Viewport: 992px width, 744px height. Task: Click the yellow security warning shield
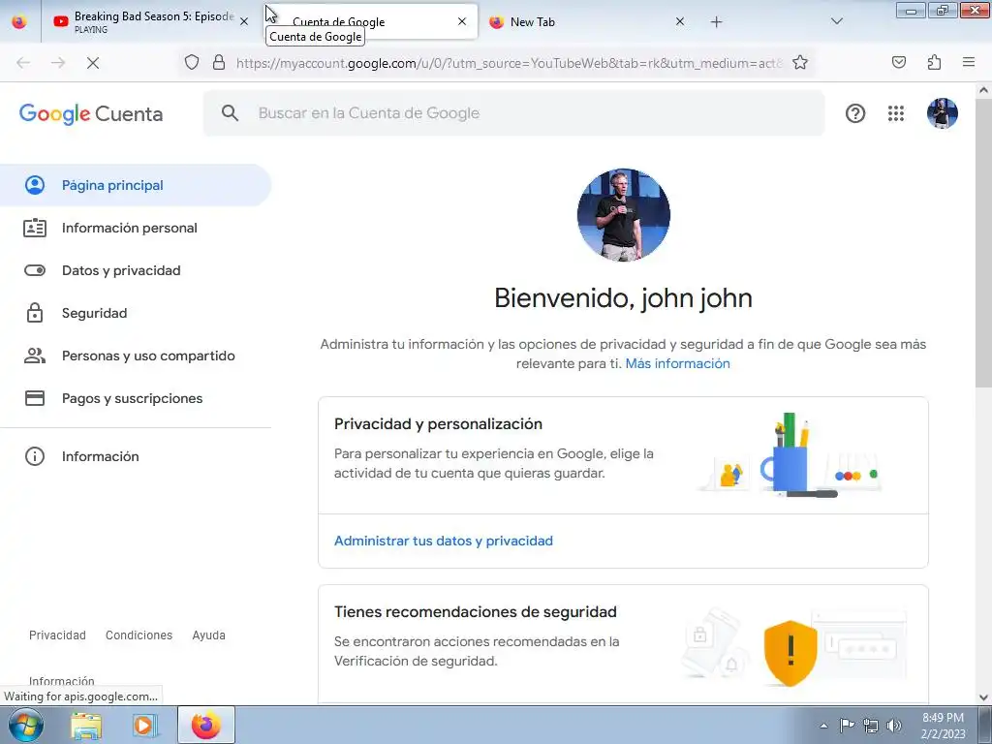[x=790, y=653]
